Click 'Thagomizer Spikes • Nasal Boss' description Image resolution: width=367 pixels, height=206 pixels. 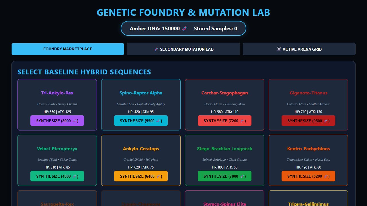(308, 160)
